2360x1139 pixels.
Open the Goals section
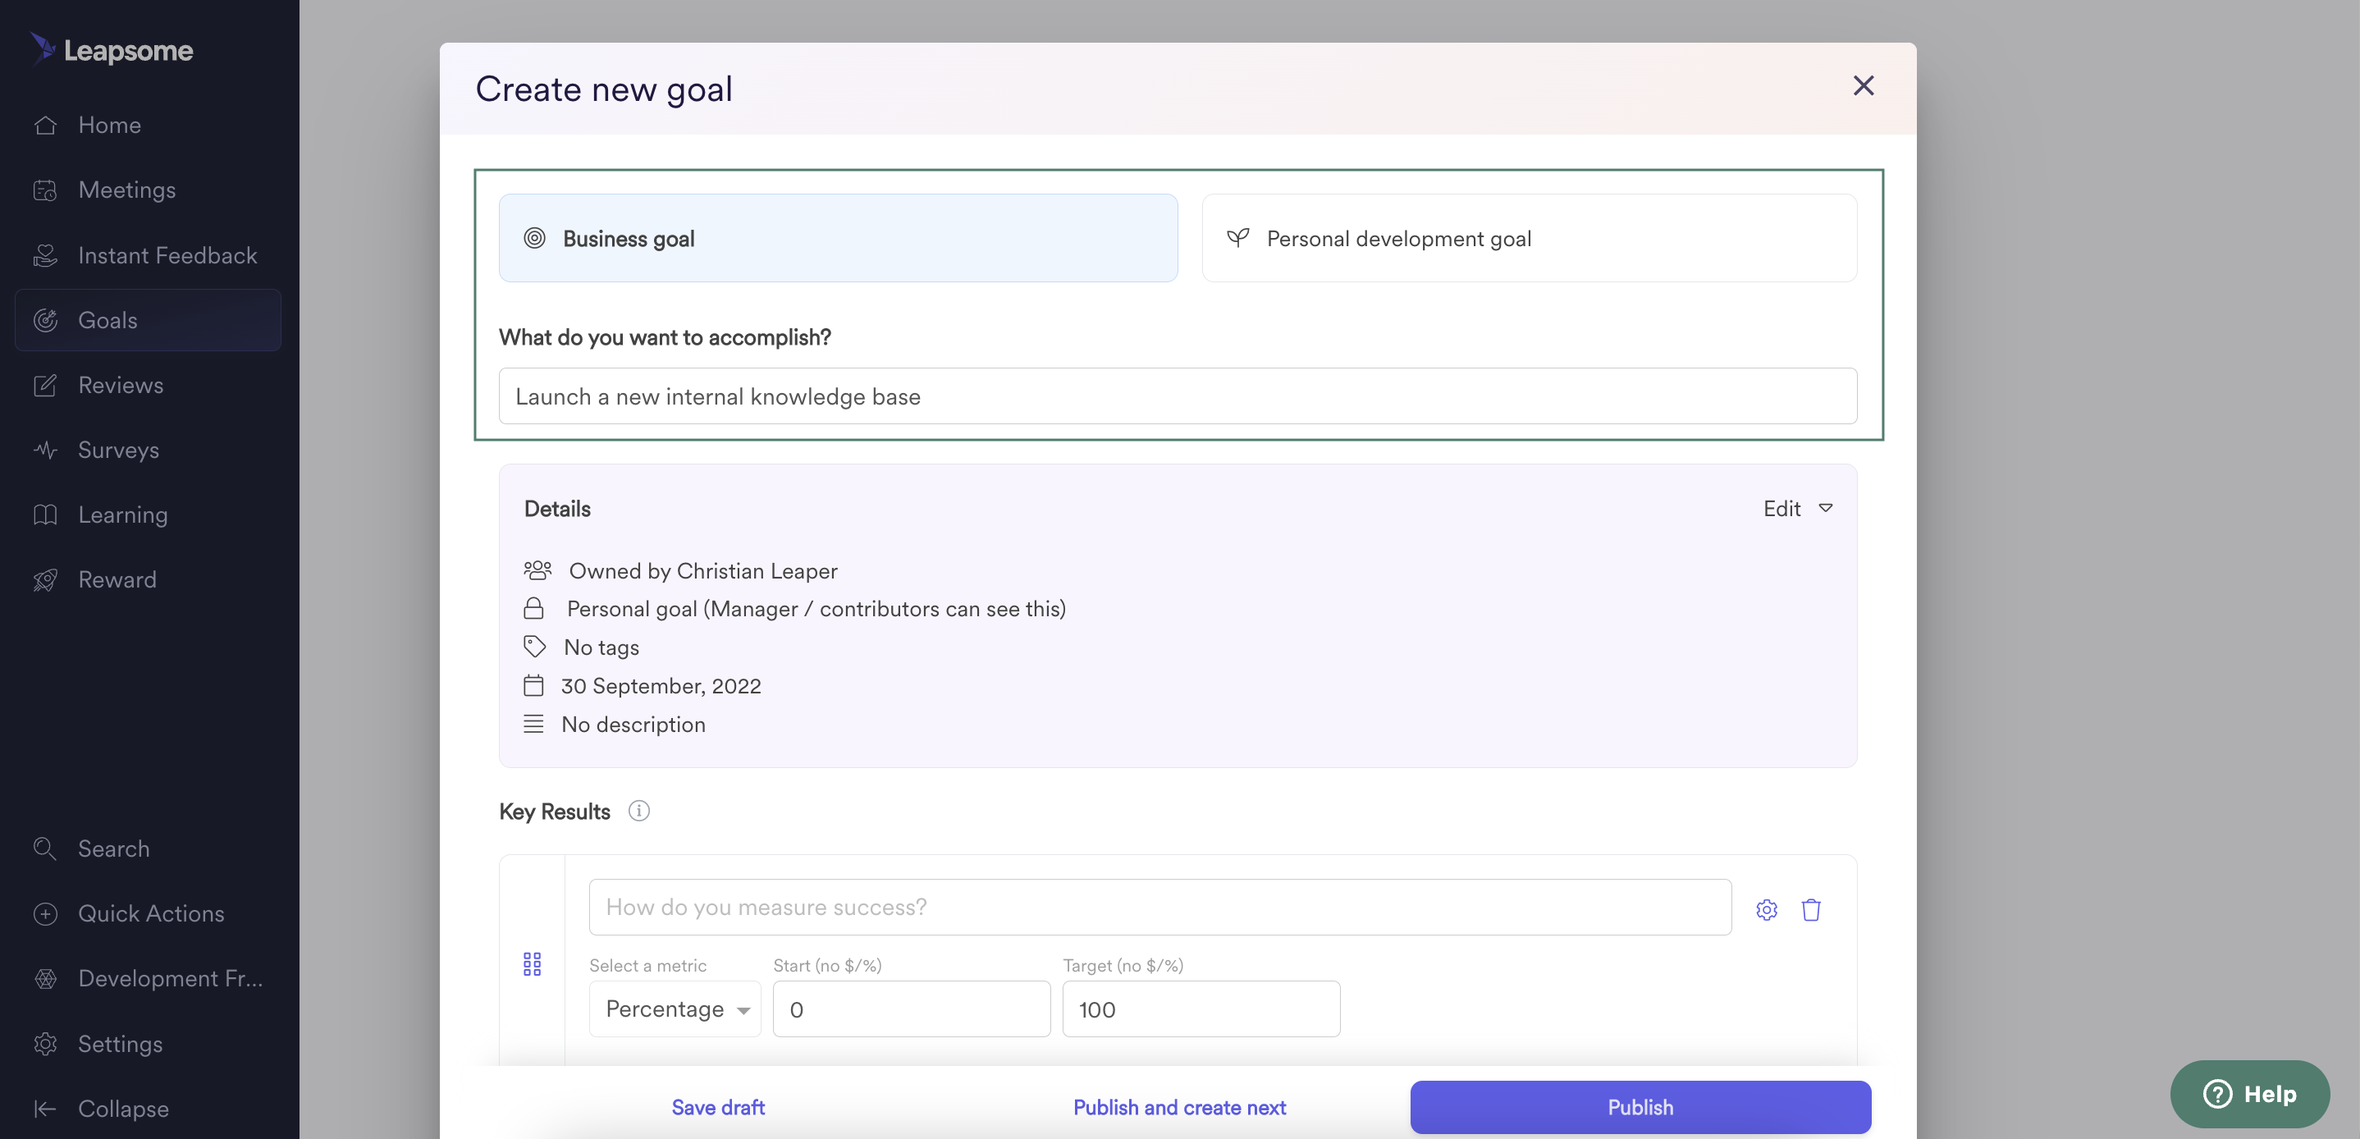148,321
